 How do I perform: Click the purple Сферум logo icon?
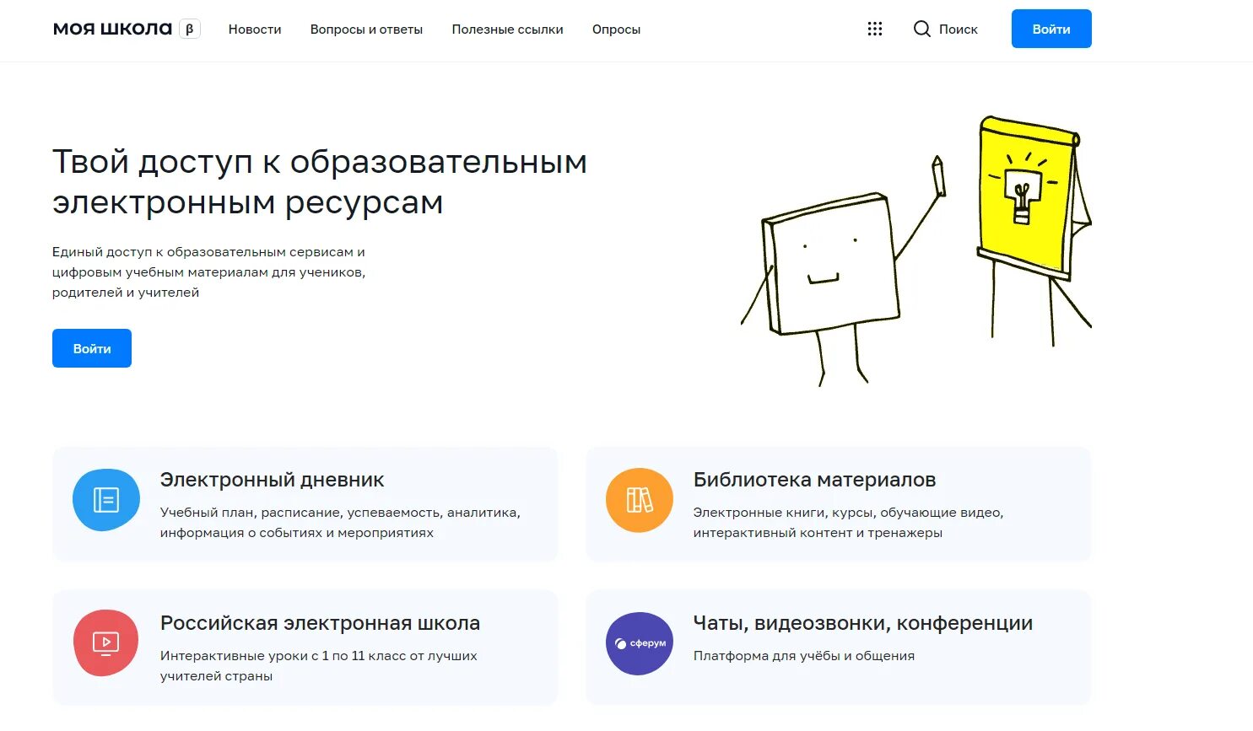[639, 642]
